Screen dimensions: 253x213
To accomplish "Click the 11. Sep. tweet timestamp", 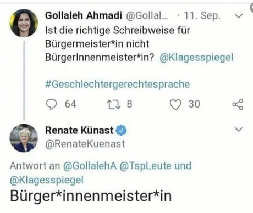I will (x=202, y=16).
